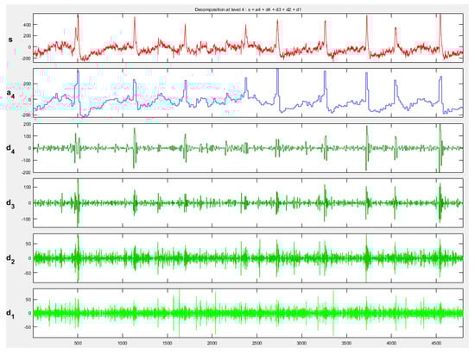Click inside the d1 detail plot
Image resolution: width=475 pixels, height=354 pixels.
tap(248, 314)
